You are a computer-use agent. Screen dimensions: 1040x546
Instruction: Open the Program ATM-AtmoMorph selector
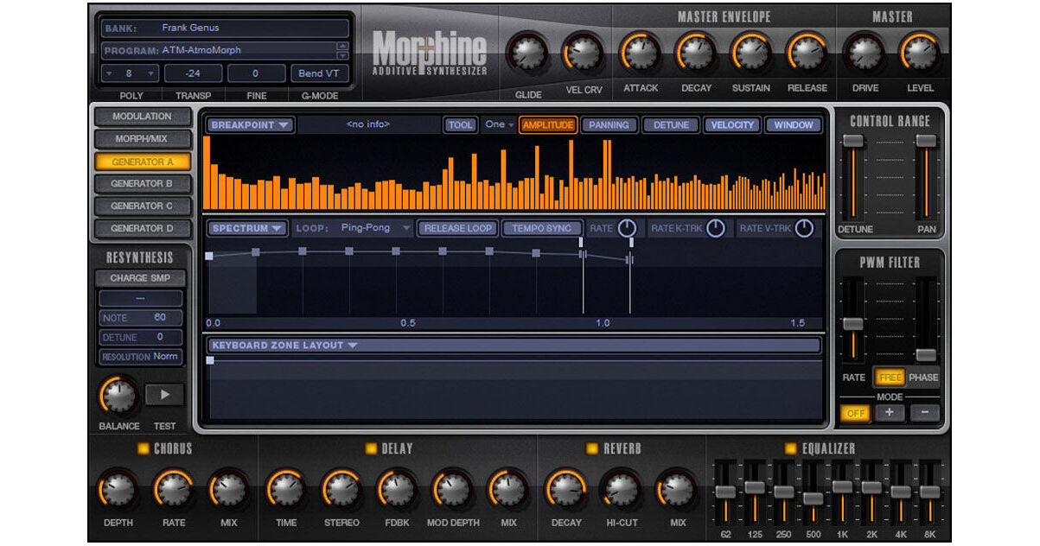coord(225,50)
